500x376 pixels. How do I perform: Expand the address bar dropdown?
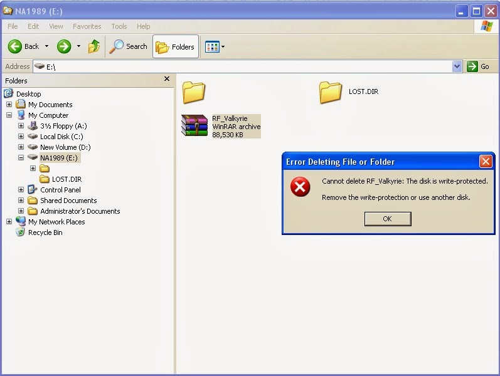click(x=457, y=66)
